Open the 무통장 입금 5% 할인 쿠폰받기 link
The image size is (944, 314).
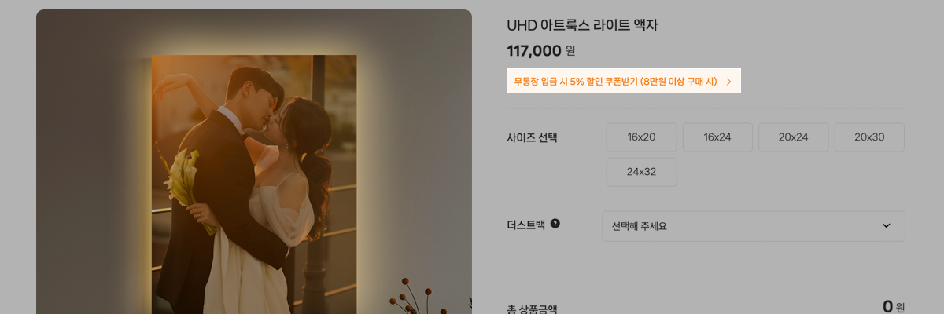coord(624,81)
